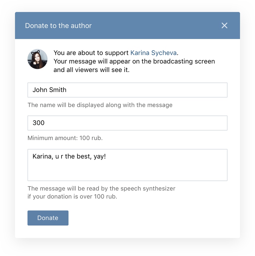Click the white X icon in header

tap(224, 25)
